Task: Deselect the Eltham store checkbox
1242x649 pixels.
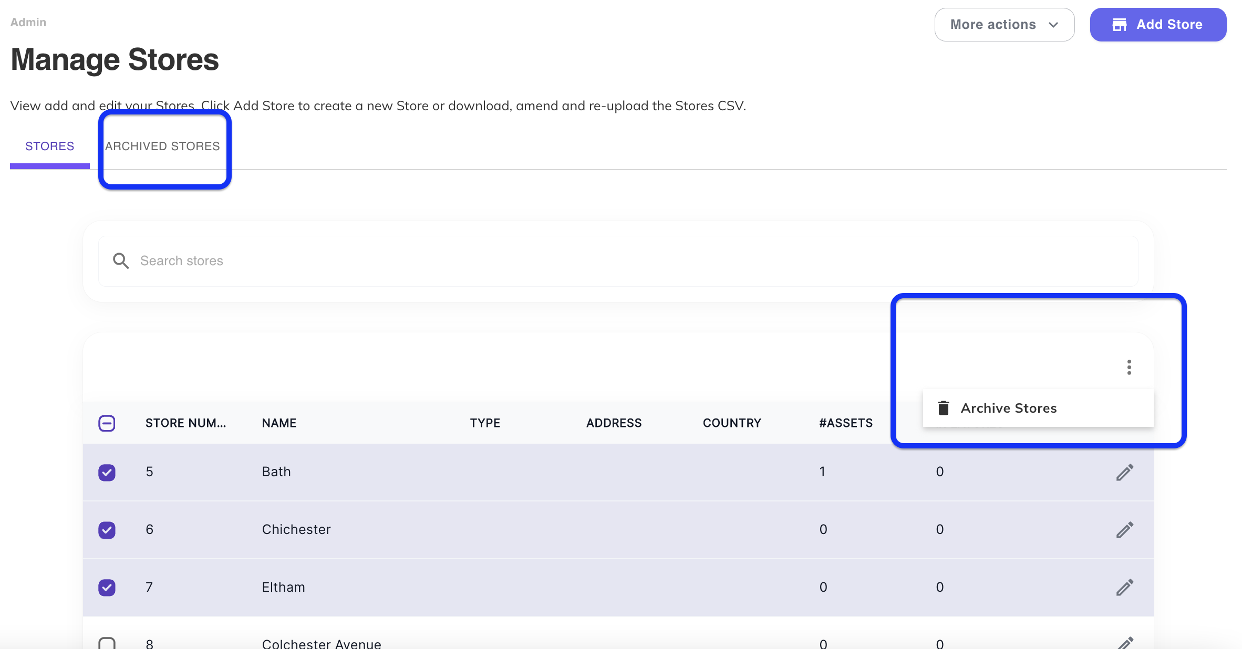Action: click(x=107, y=588)
